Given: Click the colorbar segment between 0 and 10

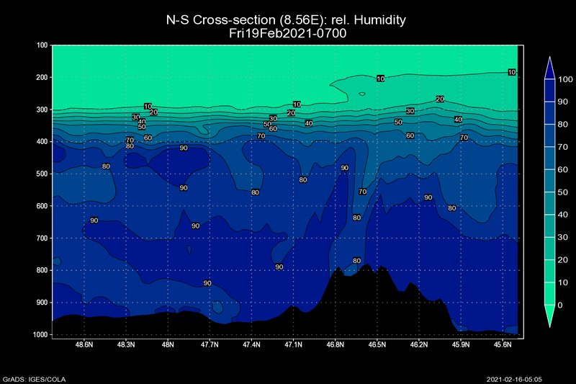Looking at the screenshot, I should pos(549,294).
